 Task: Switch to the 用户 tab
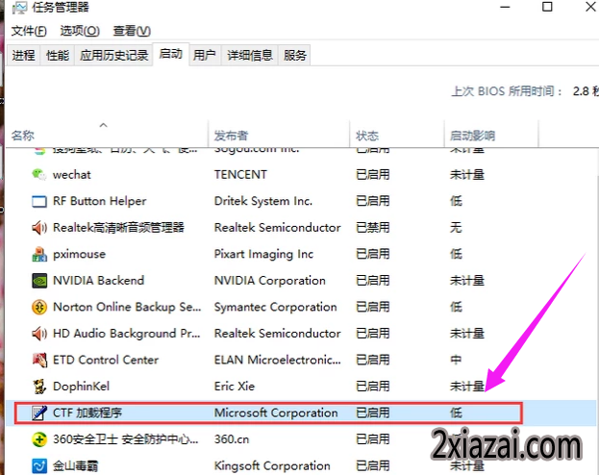[x=205, y=56]
